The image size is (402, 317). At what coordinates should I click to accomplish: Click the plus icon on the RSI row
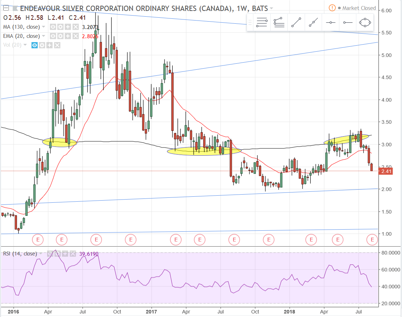click(65, 254)
